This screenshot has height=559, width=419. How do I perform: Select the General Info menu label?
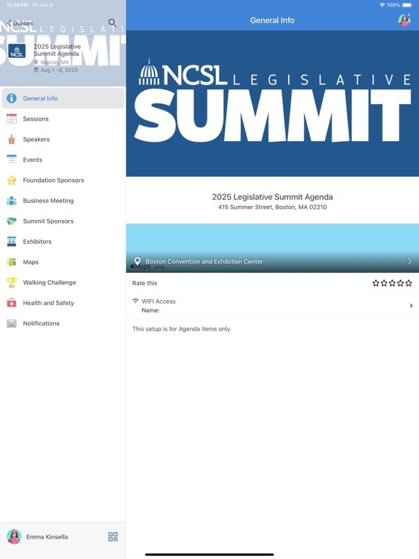point(40,98)
